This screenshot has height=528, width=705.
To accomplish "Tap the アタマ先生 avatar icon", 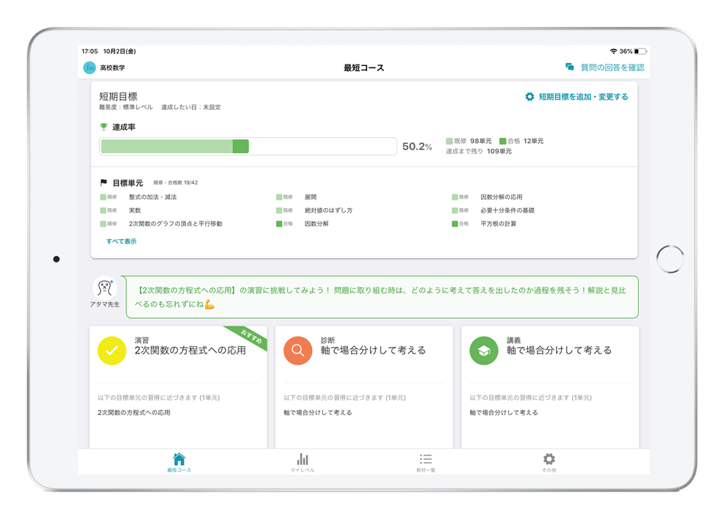I will [x=105, y=287].
